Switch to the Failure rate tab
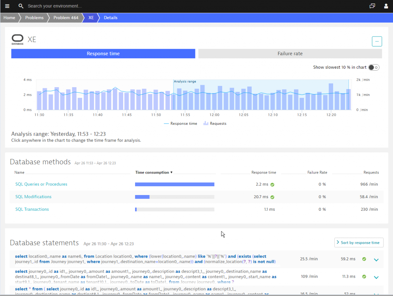This screenshot has height=296, width=393. [290, 54]
